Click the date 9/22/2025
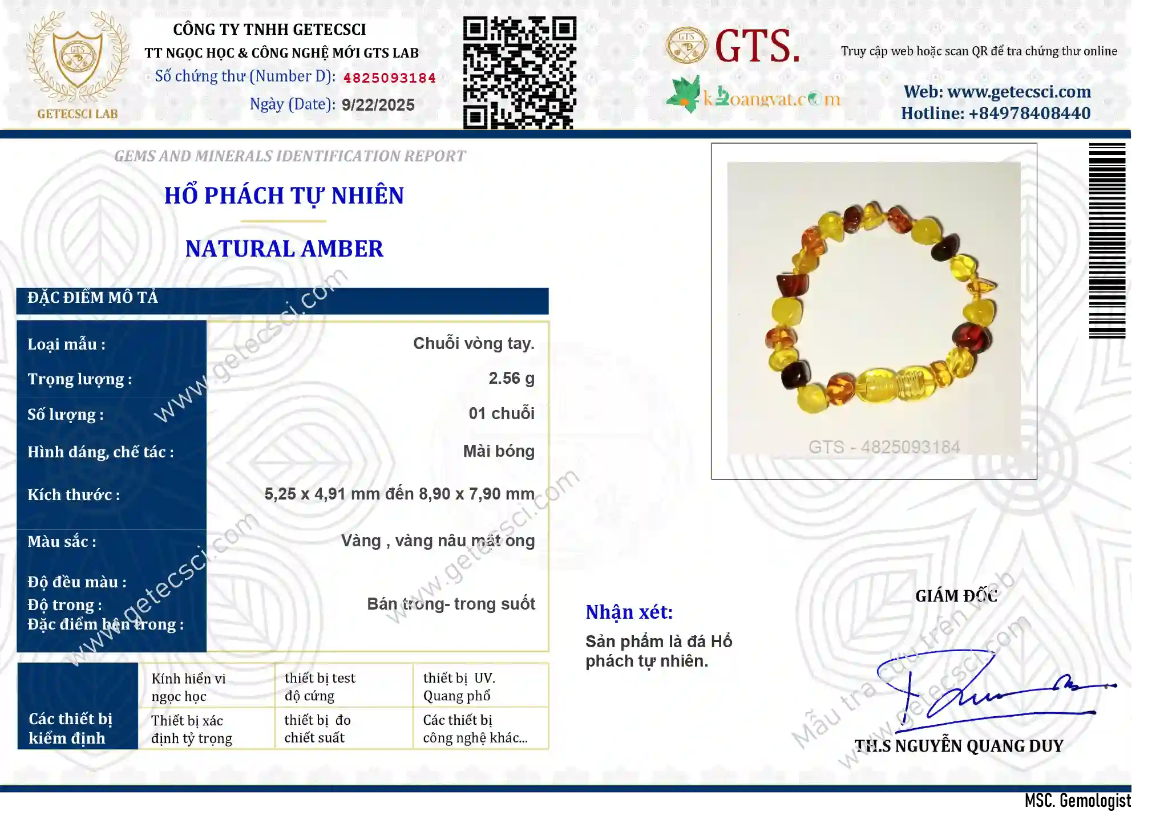Viewport: 1156px width, 816px height. coord(378,105)
